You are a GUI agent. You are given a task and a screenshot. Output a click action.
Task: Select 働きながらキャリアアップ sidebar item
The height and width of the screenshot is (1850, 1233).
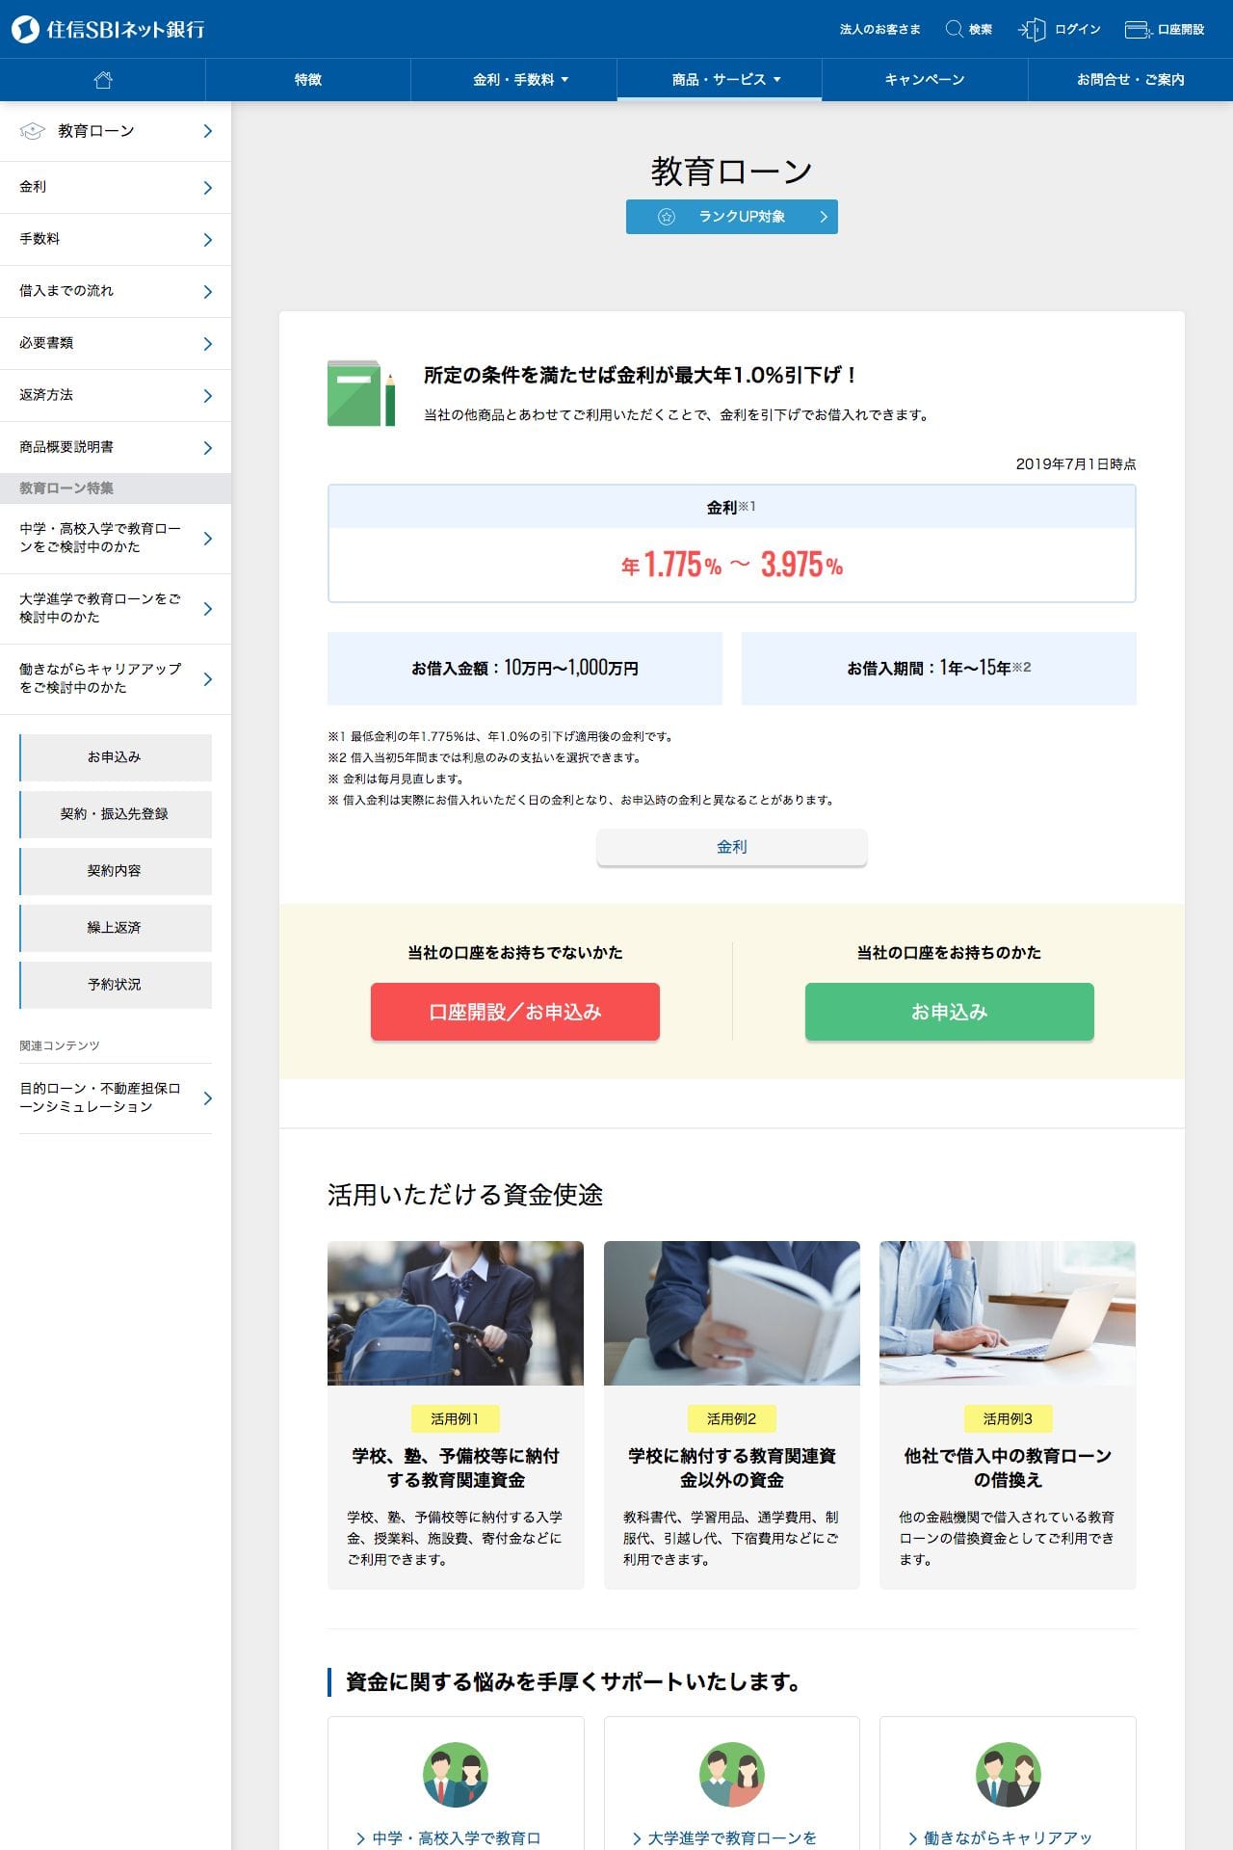116,679
